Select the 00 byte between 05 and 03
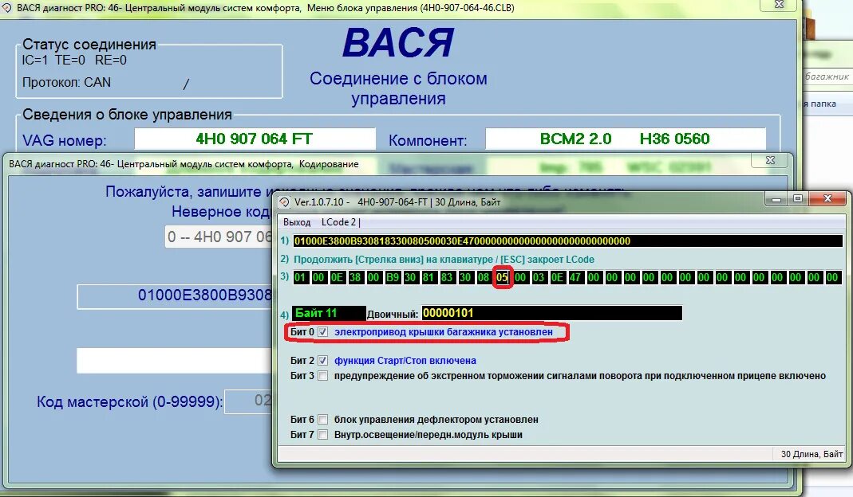The image size is (853, 497). pyautogui.click(x=520, y=277)
